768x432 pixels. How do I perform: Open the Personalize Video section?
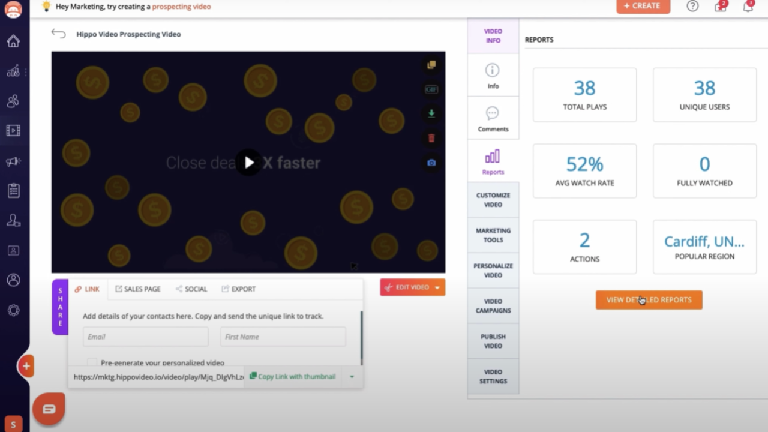493,271
